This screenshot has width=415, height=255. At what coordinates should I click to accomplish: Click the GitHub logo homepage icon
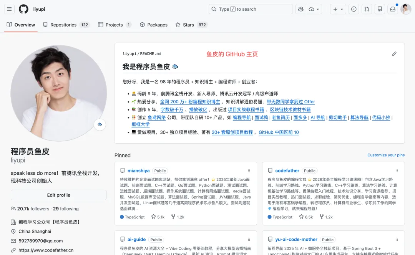[x=23, y=9]
